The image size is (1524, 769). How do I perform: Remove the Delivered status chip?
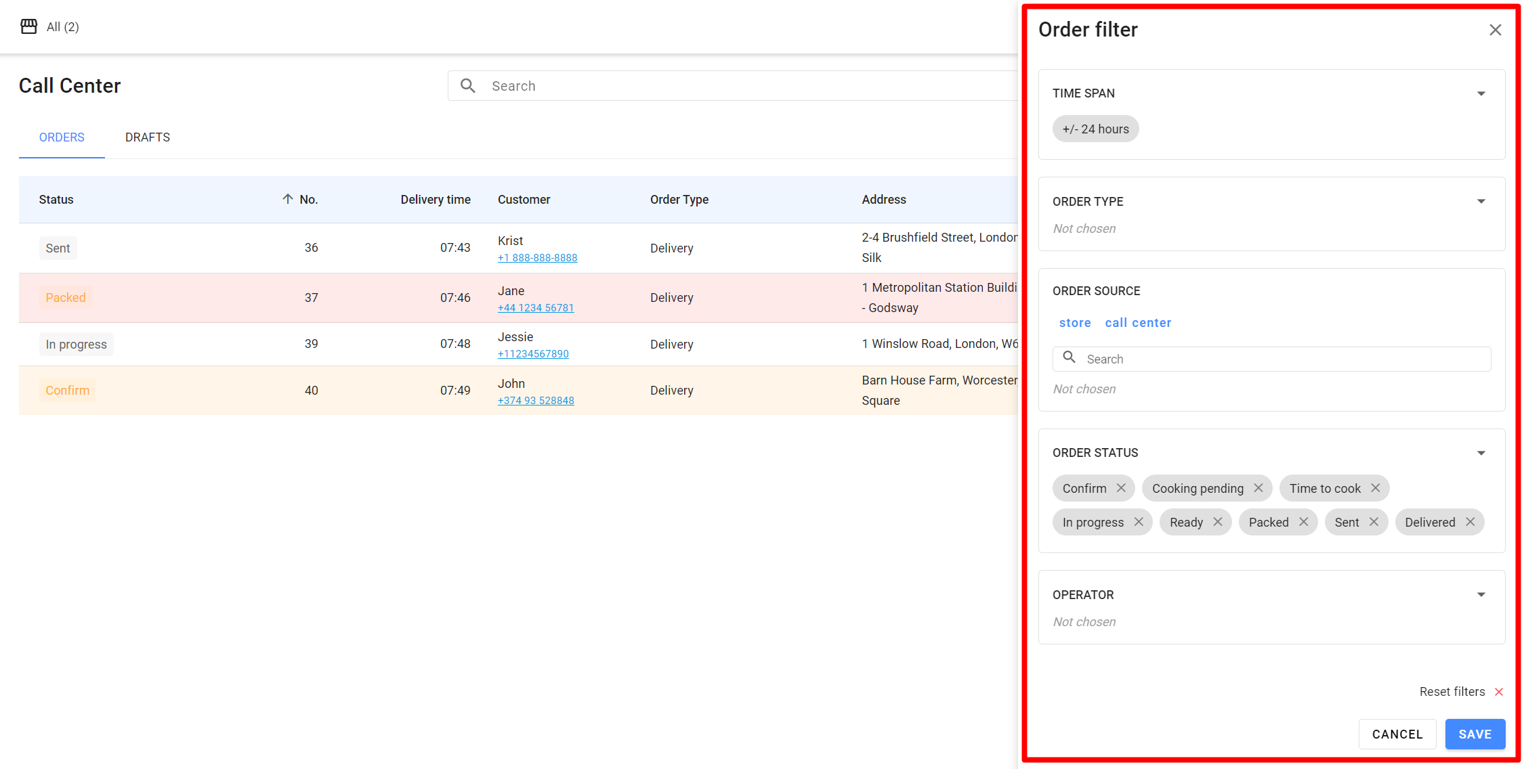[x=1470, y=522]
